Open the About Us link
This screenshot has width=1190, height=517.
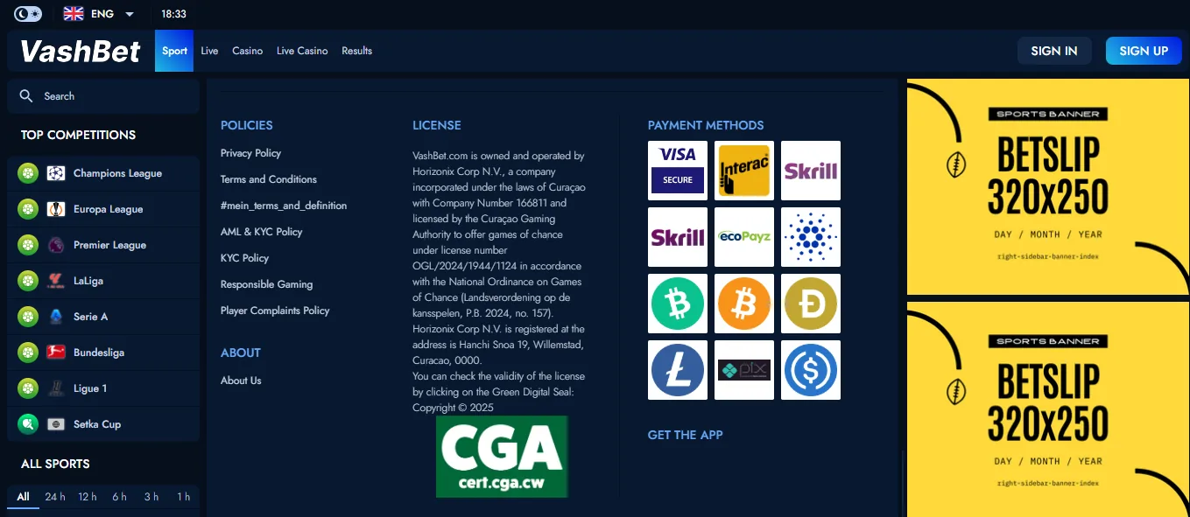[x=241, y=381]
